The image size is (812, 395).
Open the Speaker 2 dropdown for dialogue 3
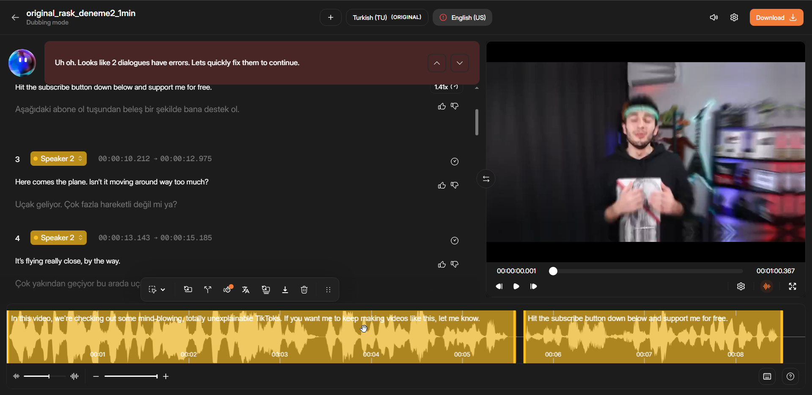click(x=58, y=159)
